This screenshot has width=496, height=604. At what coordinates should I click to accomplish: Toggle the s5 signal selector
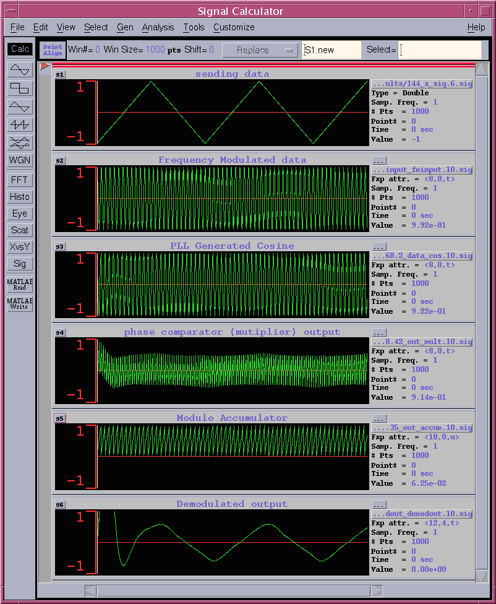click(x=60, y=419)
